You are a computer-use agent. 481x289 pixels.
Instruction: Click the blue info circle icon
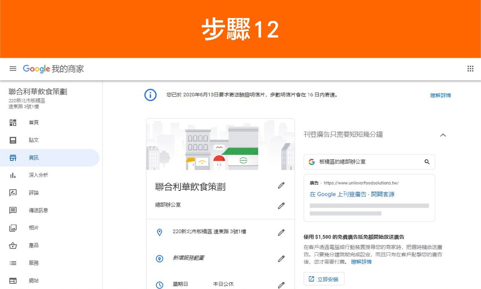point(150,95)
